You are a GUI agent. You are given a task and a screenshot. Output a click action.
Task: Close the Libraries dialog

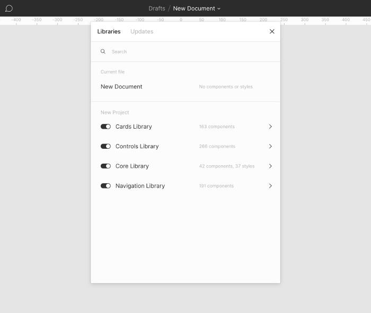click(272, 31)
